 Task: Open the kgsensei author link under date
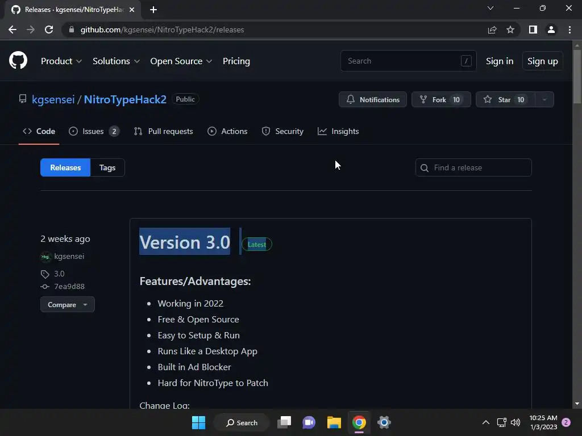click(69, 256)
